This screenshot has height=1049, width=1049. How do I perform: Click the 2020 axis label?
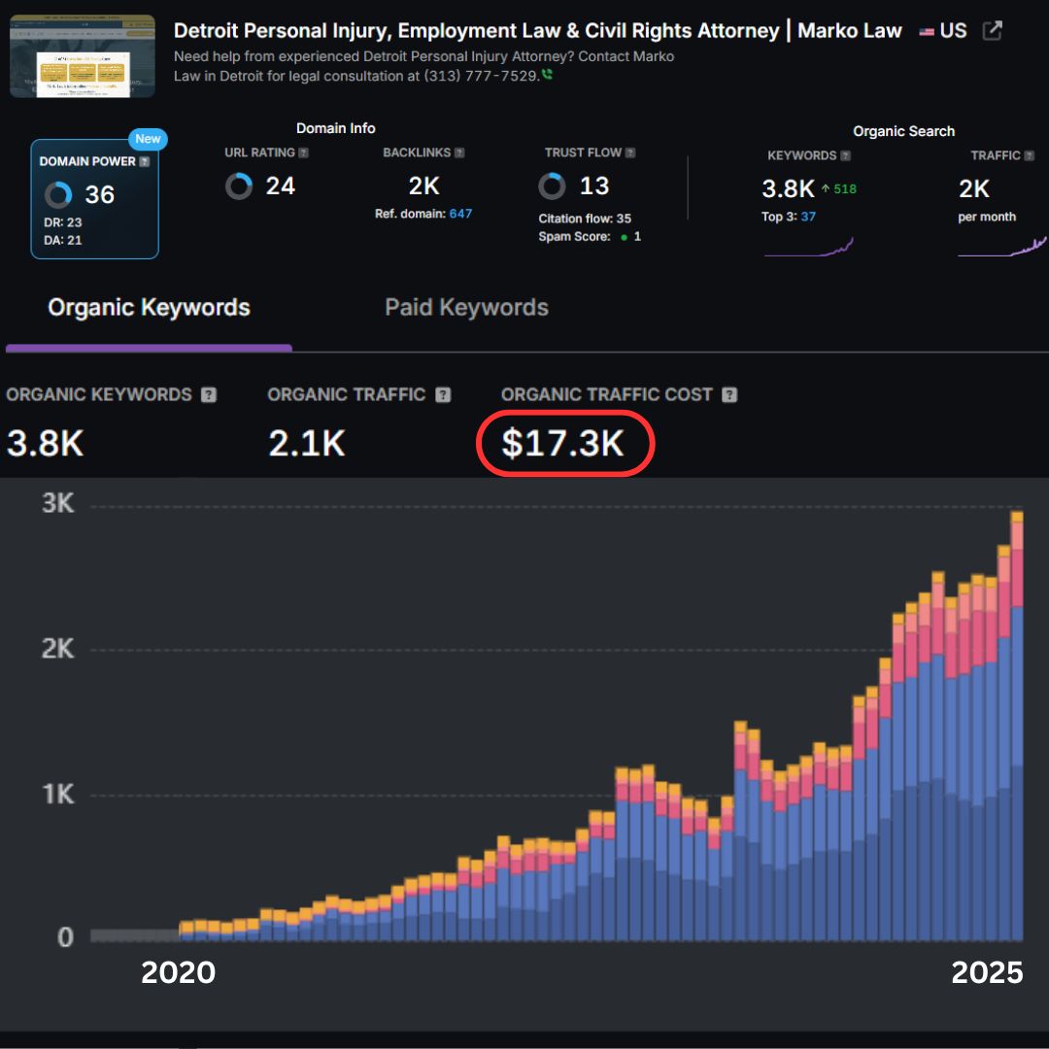point(178,972)
